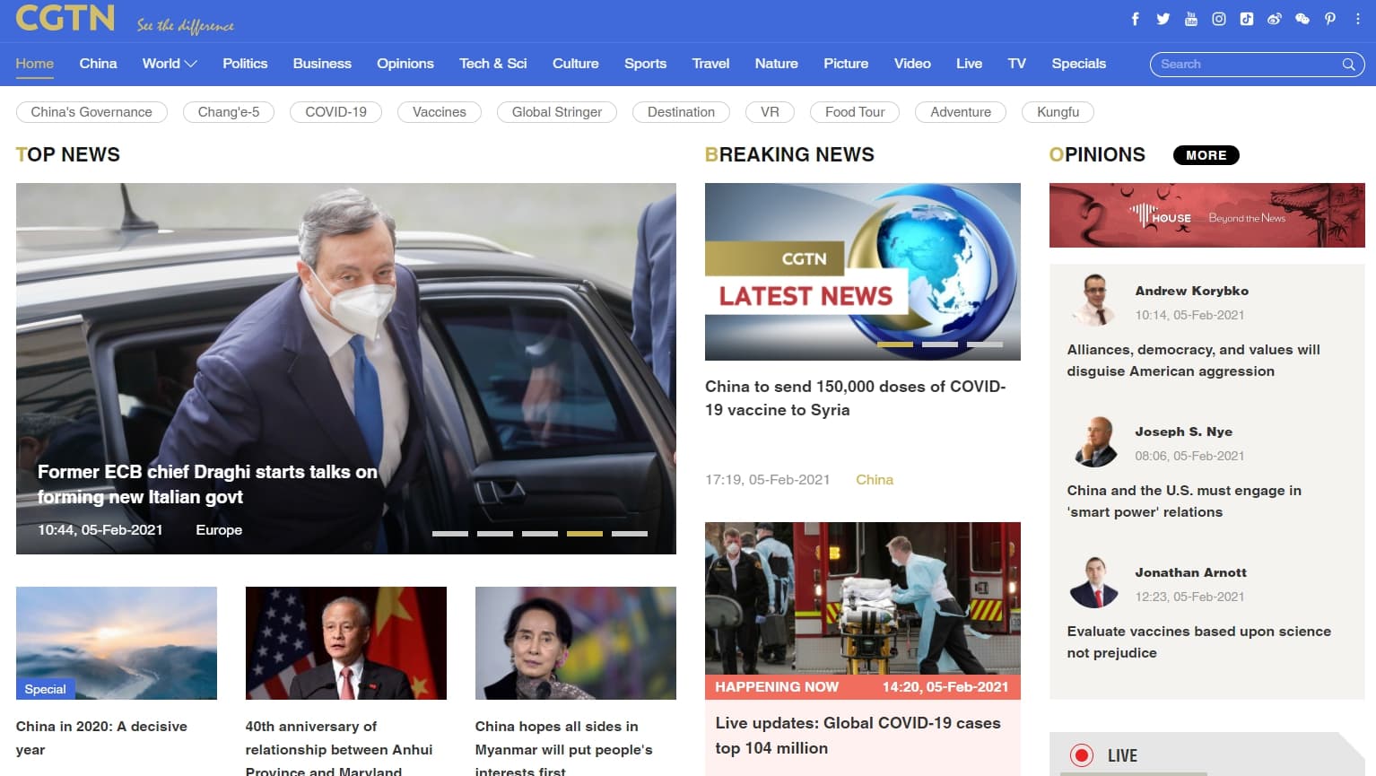Select the COVID-19 topic tag

tap(336, 112)
